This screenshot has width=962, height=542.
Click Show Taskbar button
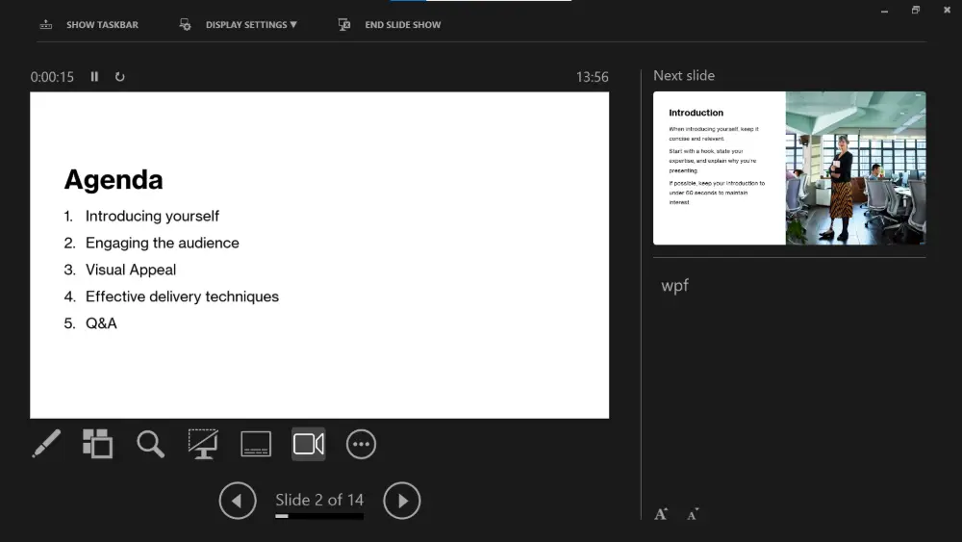point(89,25)
